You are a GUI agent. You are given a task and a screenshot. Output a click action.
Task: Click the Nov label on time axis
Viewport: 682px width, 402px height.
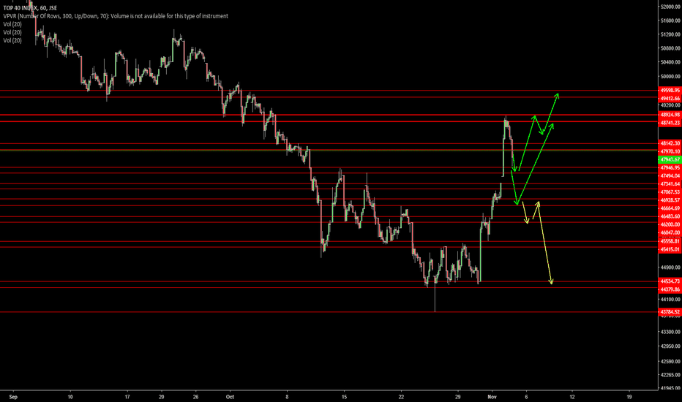point(492,397)
